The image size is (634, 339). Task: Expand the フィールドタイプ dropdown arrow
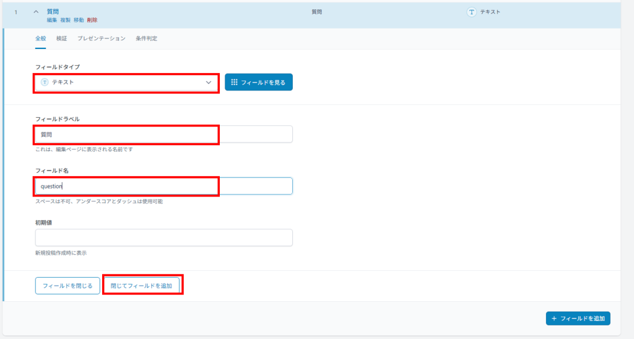(209, 82)
